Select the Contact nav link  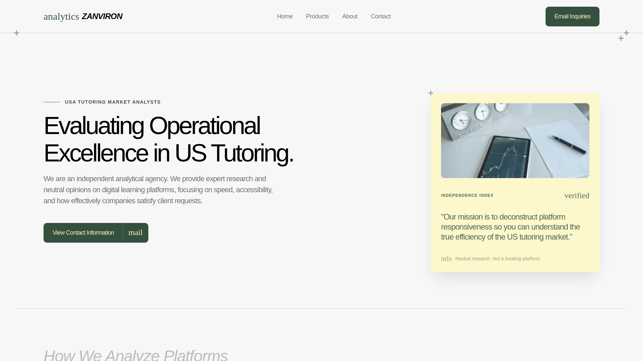(380, 16)
